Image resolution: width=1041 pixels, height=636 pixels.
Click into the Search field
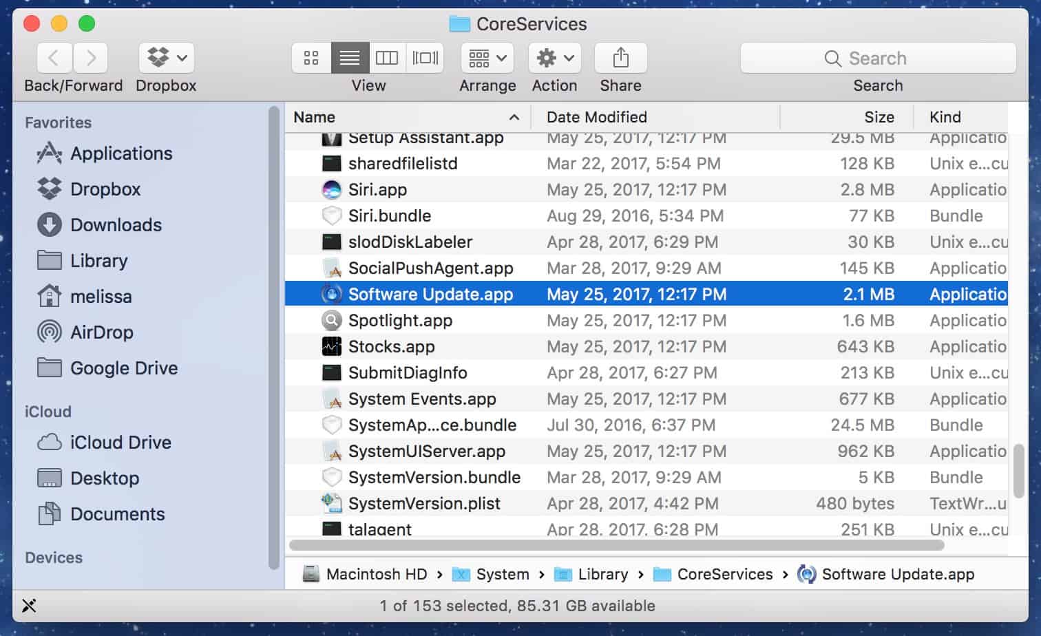click(878, 58)
